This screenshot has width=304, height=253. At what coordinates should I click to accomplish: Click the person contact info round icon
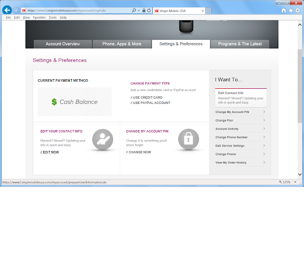click(x=103, y=140)
